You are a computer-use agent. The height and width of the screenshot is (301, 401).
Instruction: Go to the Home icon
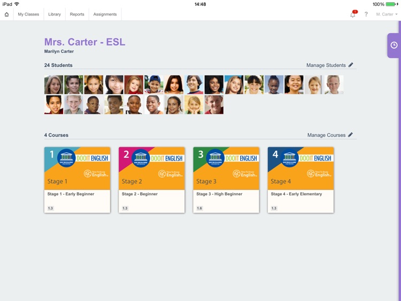pos(6,14)
